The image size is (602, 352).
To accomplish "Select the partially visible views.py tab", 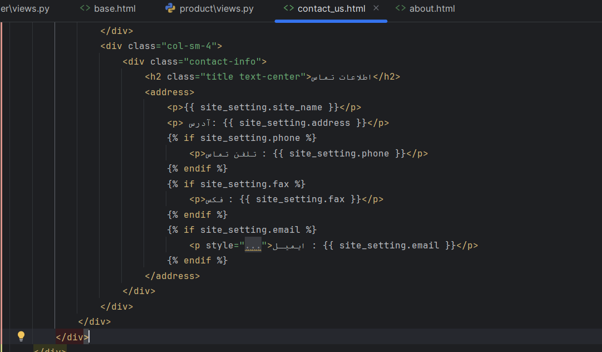I will (x=28, y=8).
